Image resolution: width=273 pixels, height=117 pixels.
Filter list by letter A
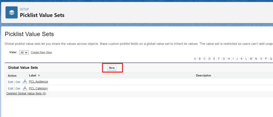pyautogui.click(x=195, y=59)
